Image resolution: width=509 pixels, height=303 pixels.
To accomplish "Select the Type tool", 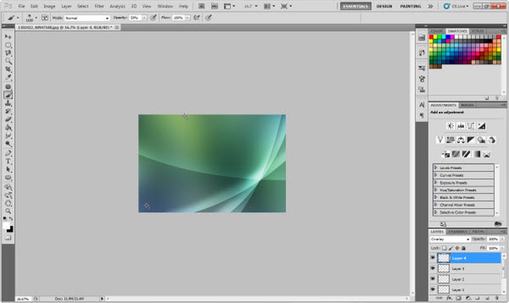I will coord(8,161).
